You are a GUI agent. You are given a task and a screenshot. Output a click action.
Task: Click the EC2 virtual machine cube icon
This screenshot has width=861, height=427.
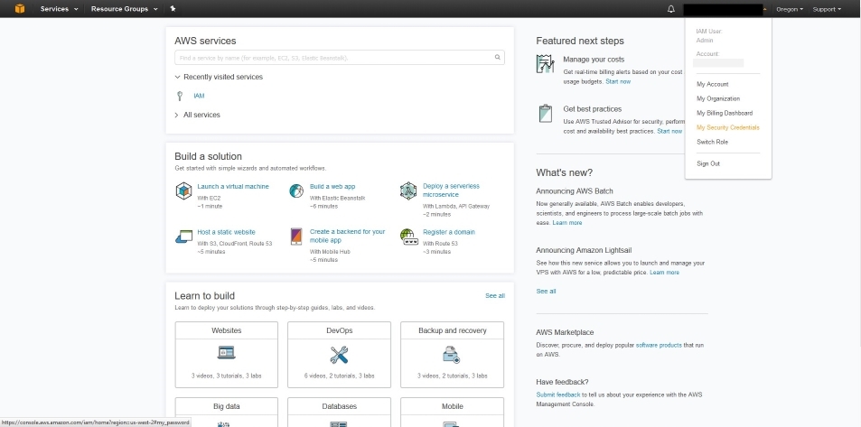point(183,191)
